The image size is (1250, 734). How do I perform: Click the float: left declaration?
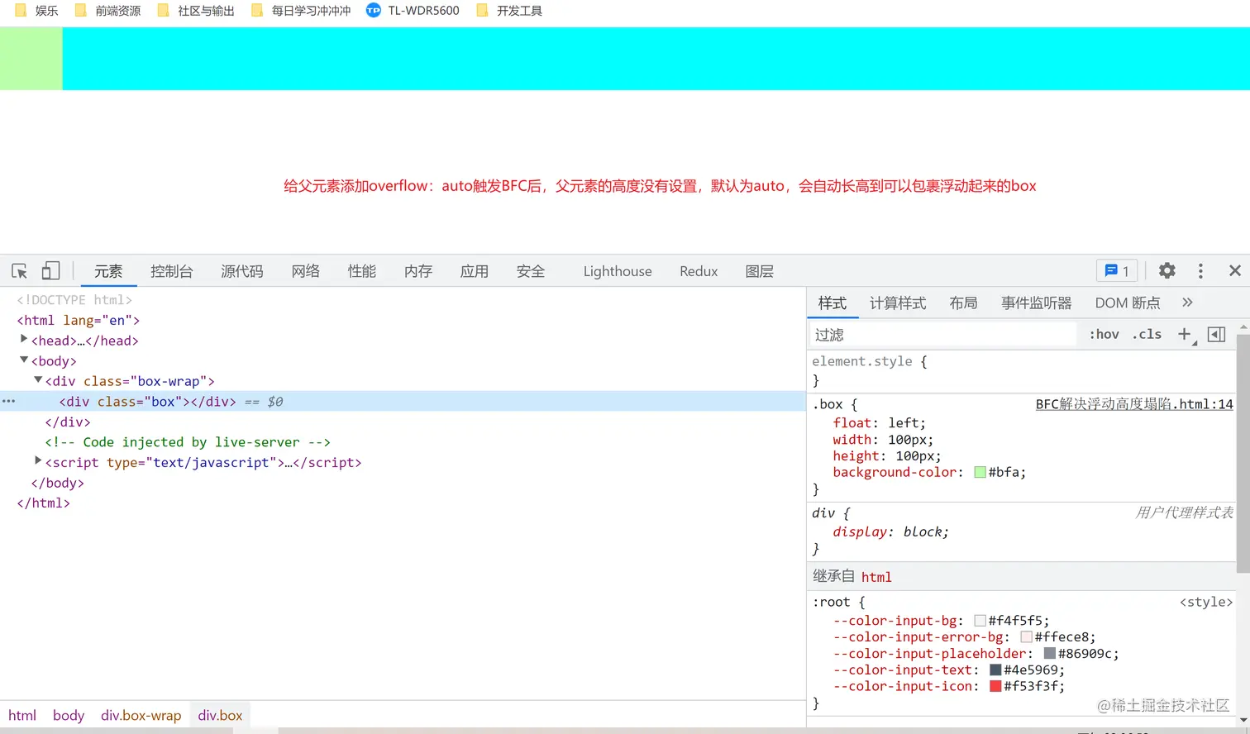pyautogui.click(x=879, y=423)
